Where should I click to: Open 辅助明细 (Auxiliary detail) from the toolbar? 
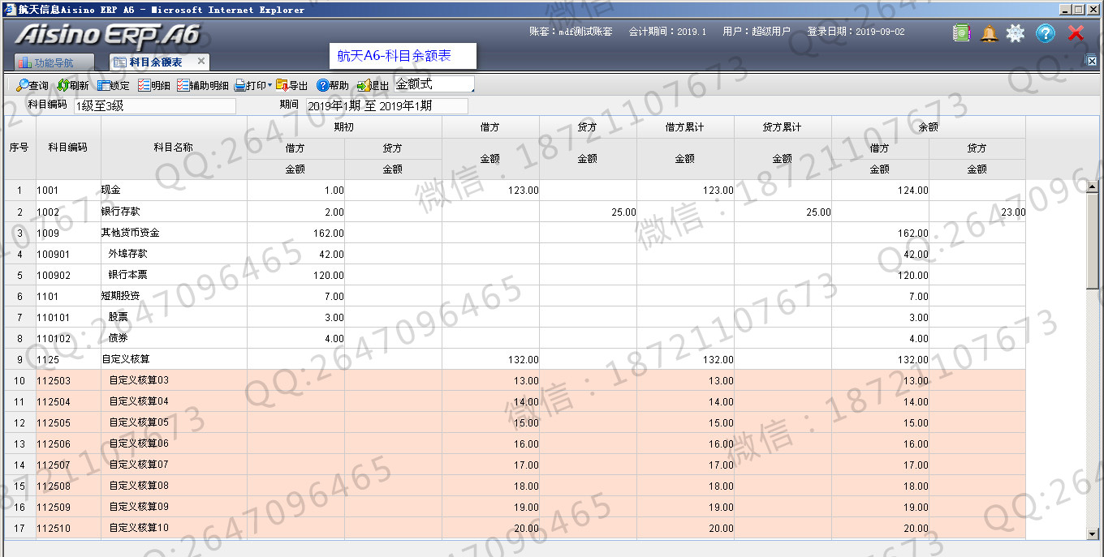click(202, 85)
